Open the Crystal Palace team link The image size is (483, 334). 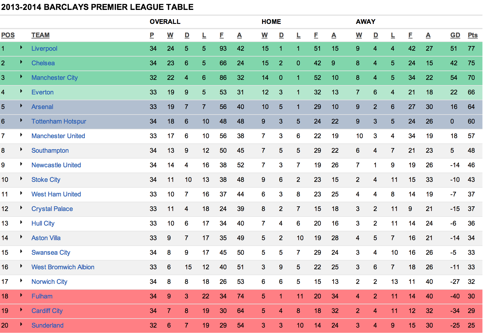(52, 209)
